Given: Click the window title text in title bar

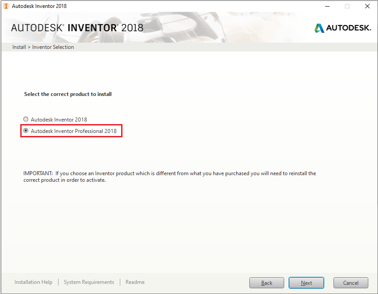Looking at the screenshot, I should 39,6.
